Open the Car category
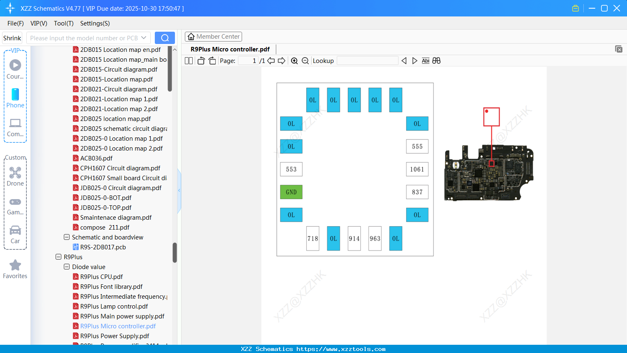 (15, 235)
